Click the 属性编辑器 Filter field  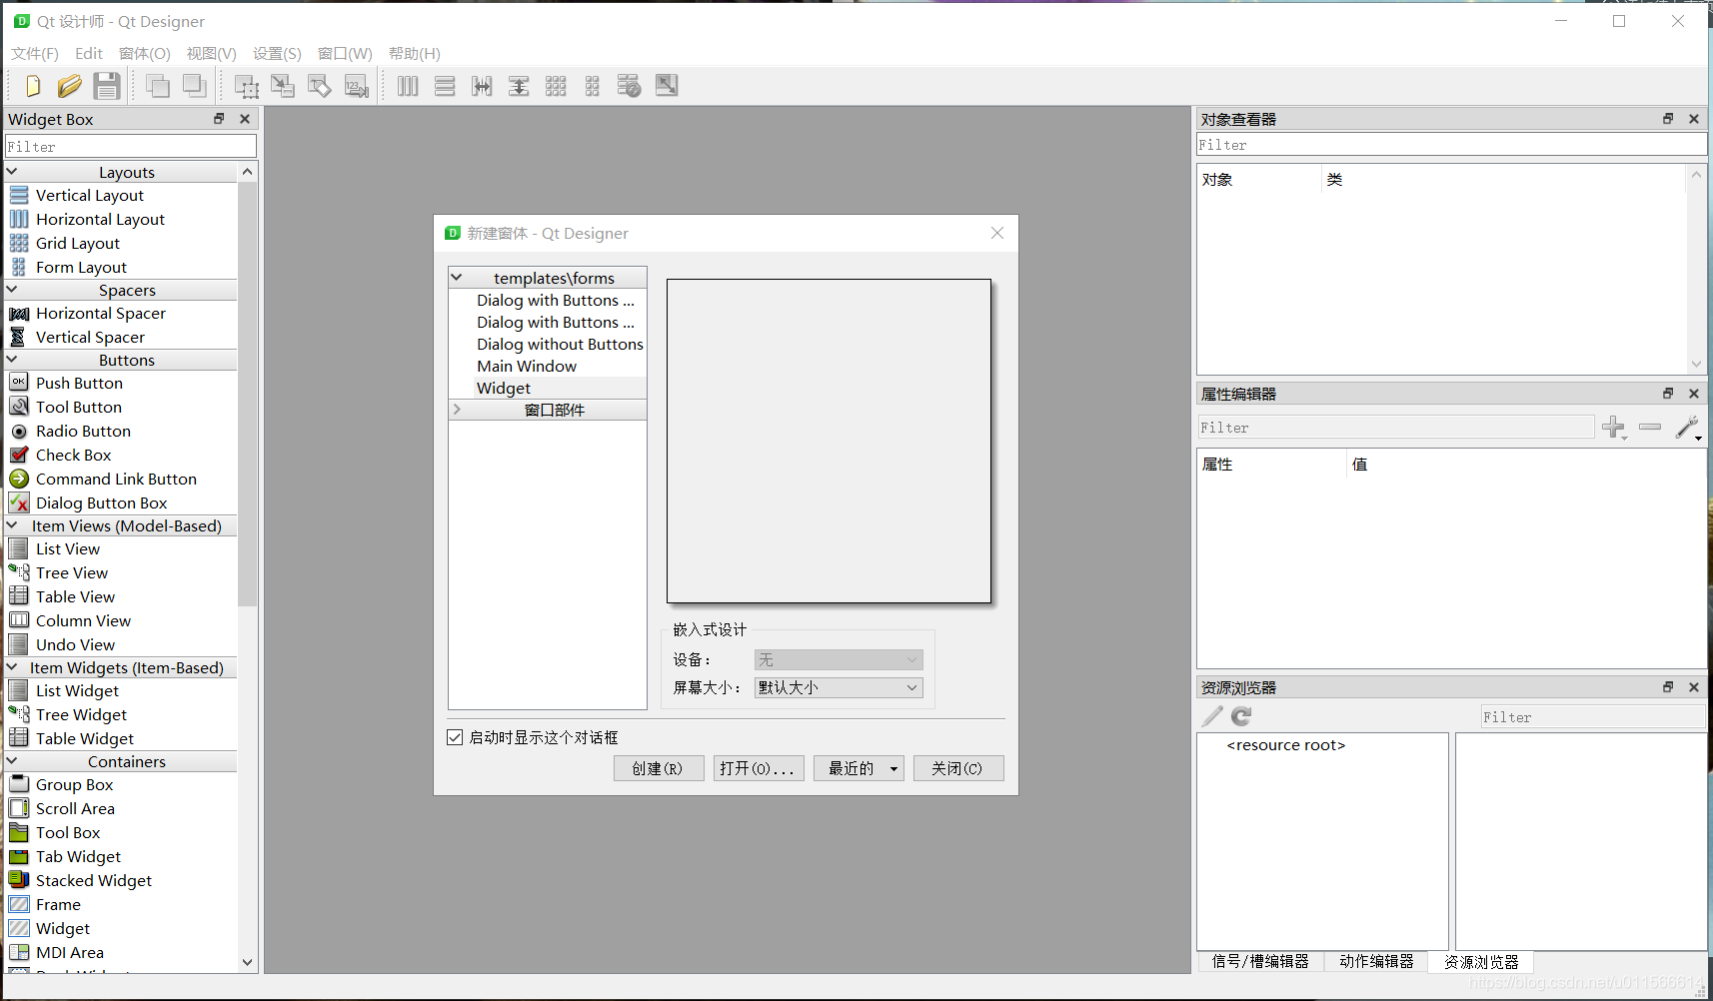coord(1396,428)
